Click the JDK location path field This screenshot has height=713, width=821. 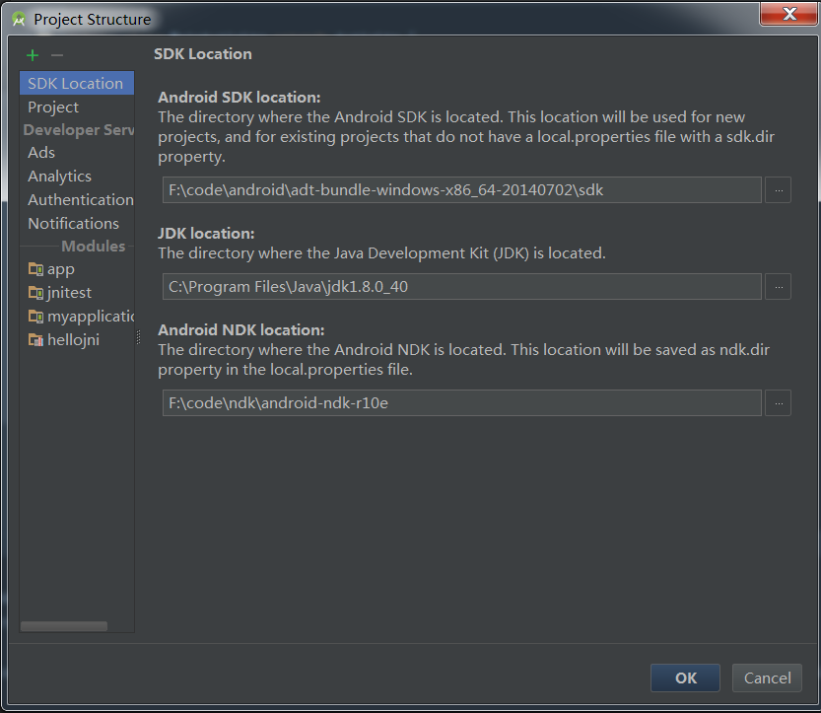point(462,287)
